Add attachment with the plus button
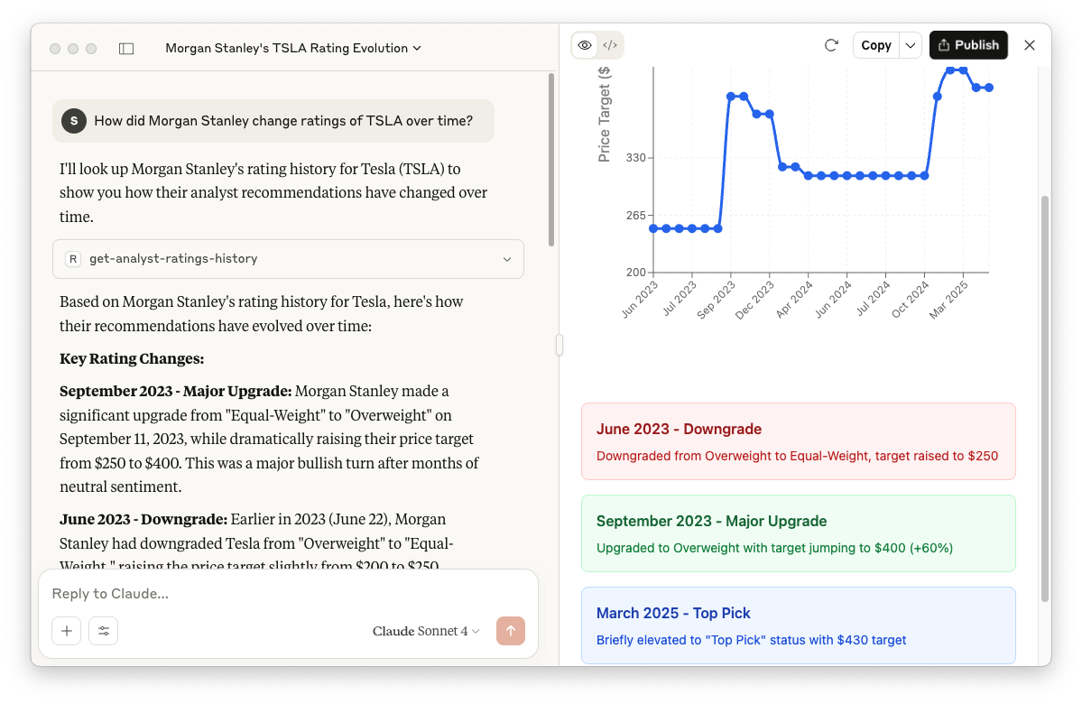The width and height of the screenshot is (1082, 704). [x=66, y=631]
